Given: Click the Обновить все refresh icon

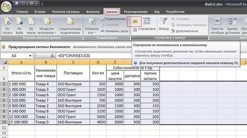Looking at the screenshot, I should pos(92,22).
